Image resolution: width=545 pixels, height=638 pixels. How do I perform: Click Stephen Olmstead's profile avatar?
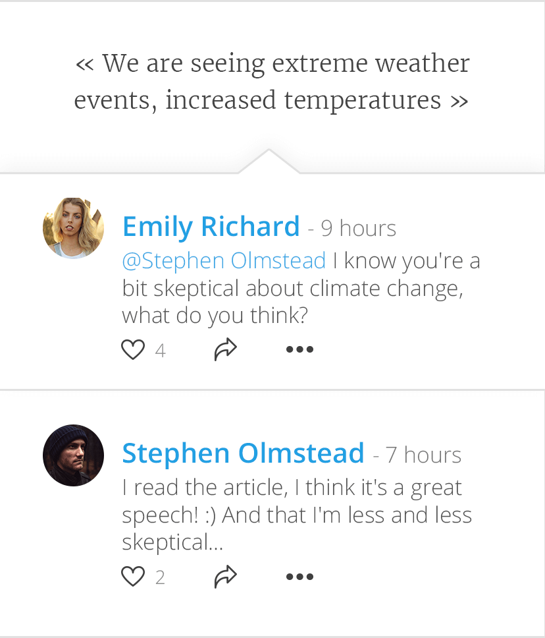pos(73,455)
